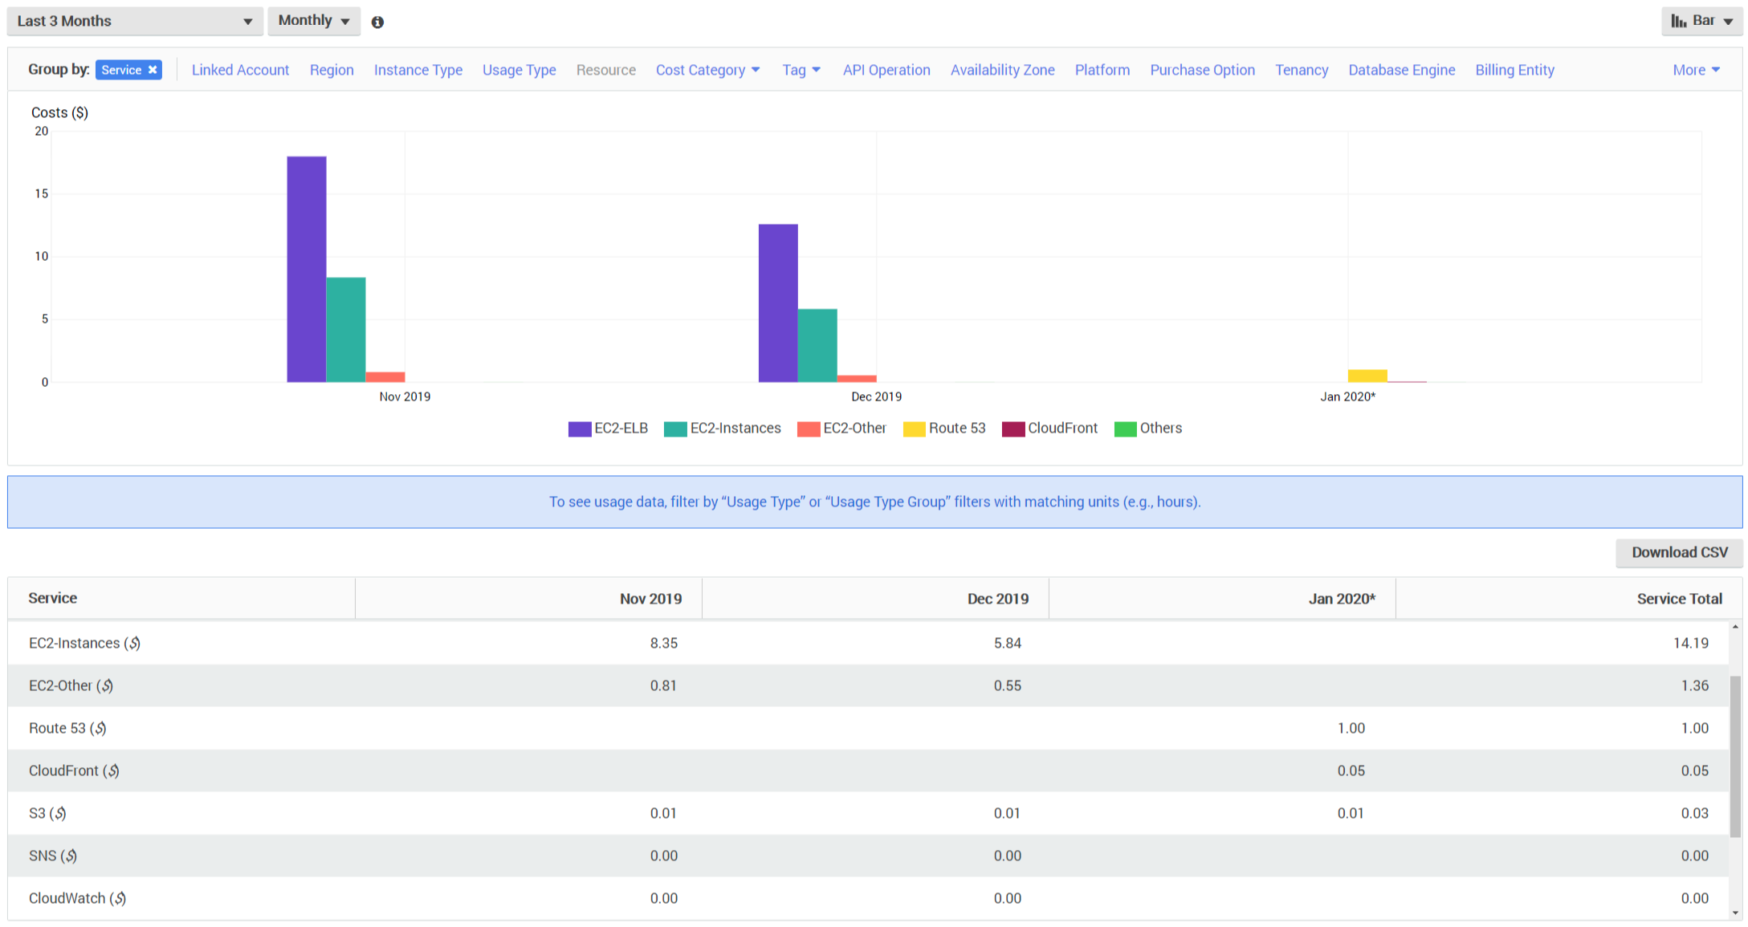Screen dimensions: 1748x927
Task: Select the SNS ($) row label
Action: [53, 856]
